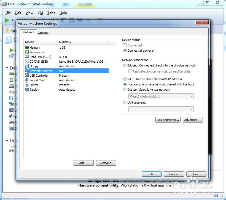Image resolution: width=226 pixels, height=200 pixels.
Task: Click the USB Controller icon
Action: (27, 75)
